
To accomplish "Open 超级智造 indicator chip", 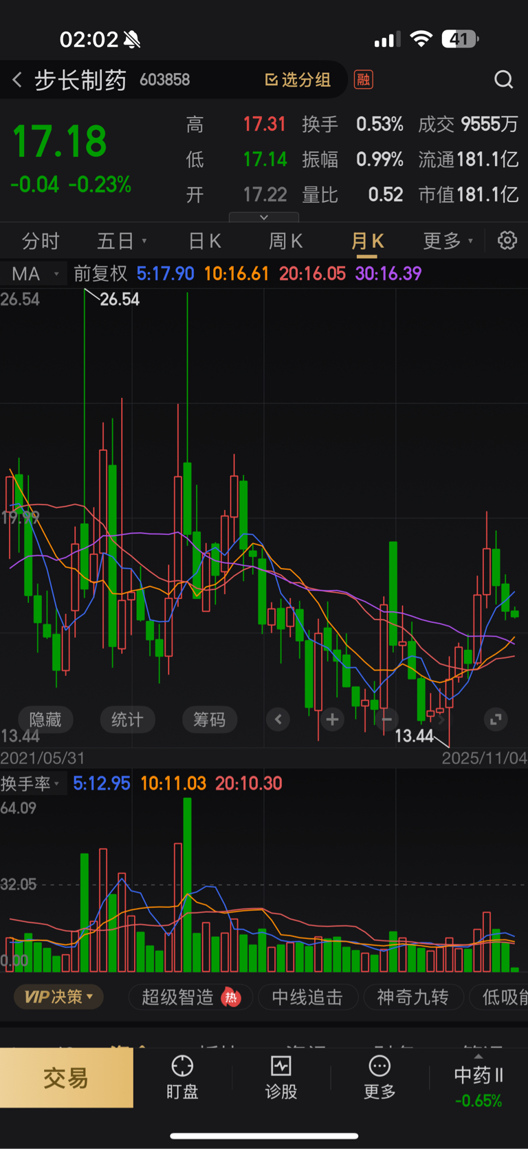I will click(191, 997).
